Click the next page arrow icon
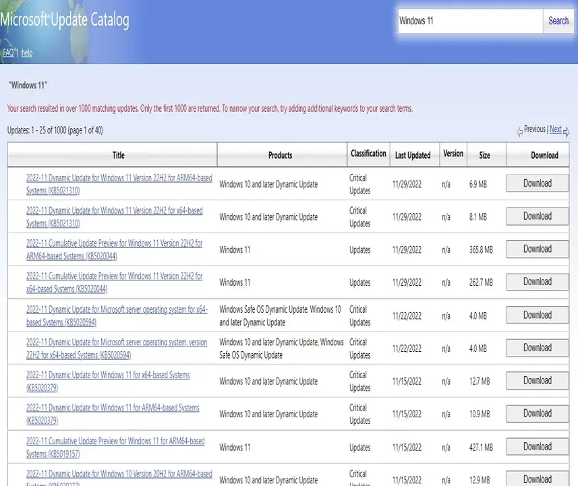578x486 pixels. click(567, 131)
